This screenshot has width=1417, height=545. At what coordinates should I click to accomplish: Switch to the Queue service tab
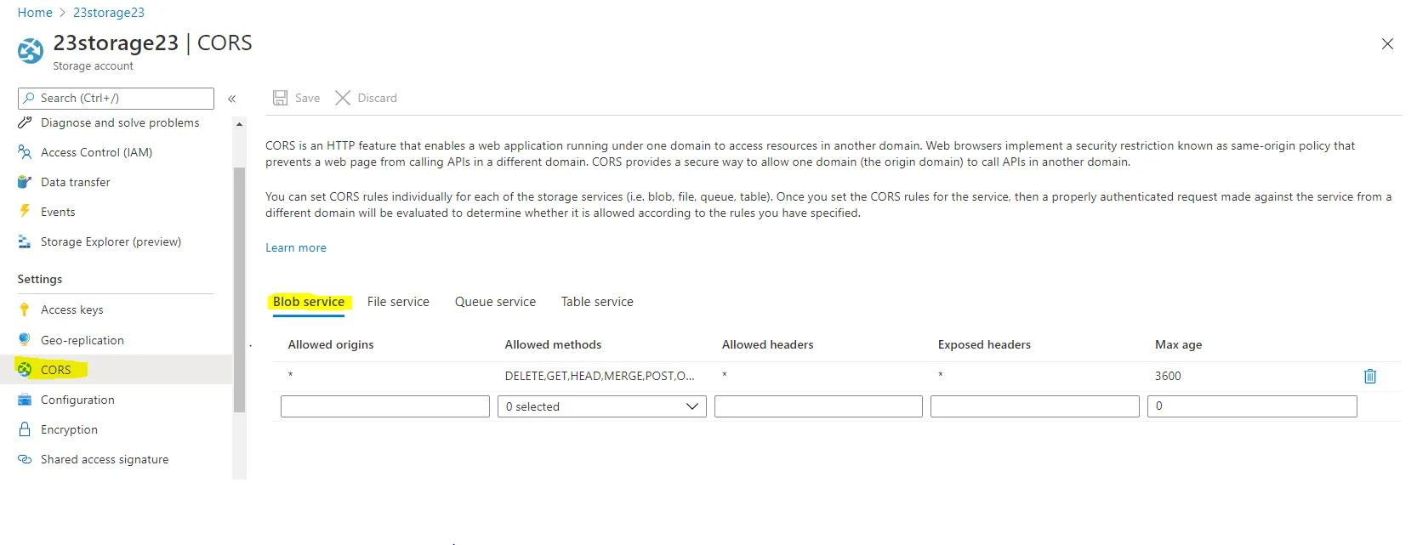point(495,302)
